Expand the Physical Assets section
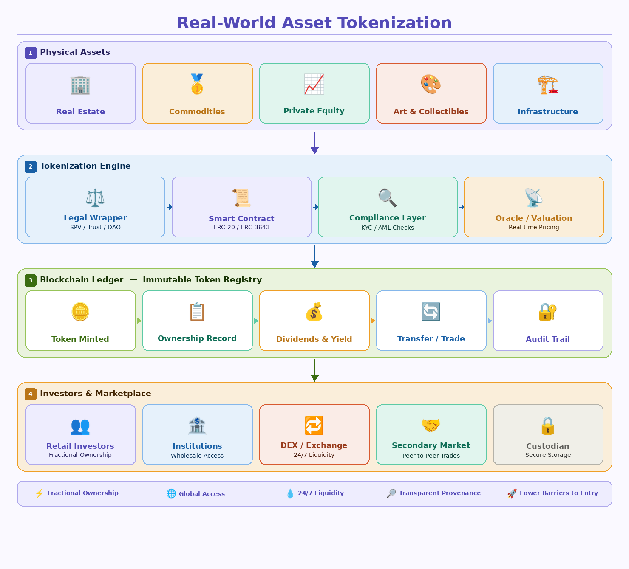Image resolution: width=629 pixels, height=569 pixels. (75, 52)
